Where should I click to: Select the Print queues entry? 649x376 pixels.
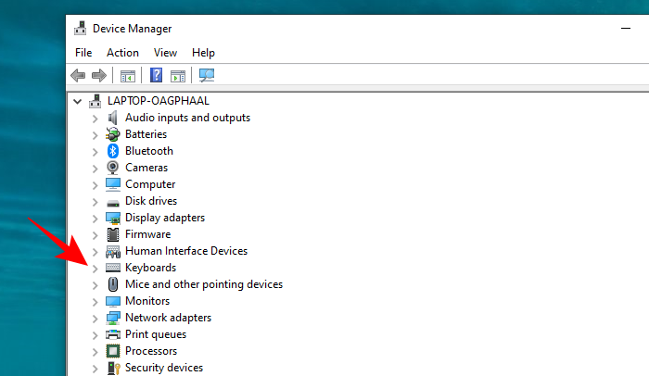(155, 334)
